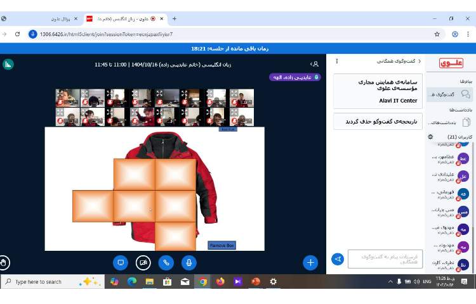Open the Copilot icon in the taskbar
The height and width of the screenshot is (304, 476).
point(114,282)
